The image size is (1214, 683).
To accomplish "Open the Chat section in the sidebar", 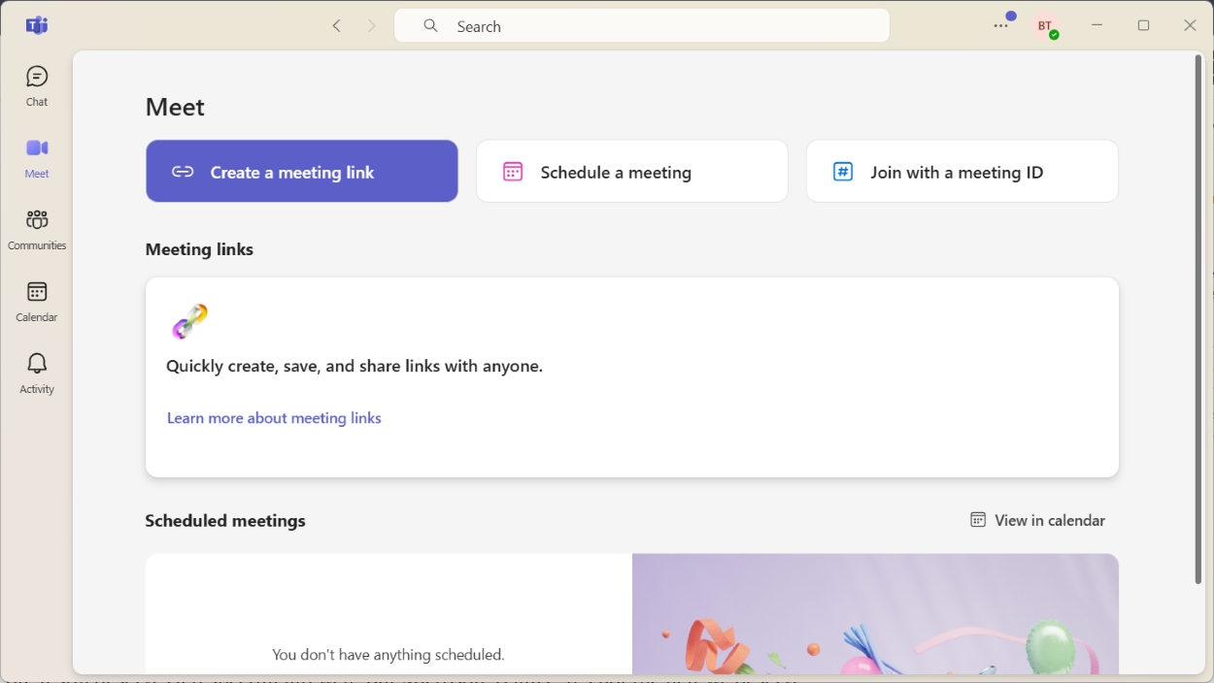I will 36,85.
